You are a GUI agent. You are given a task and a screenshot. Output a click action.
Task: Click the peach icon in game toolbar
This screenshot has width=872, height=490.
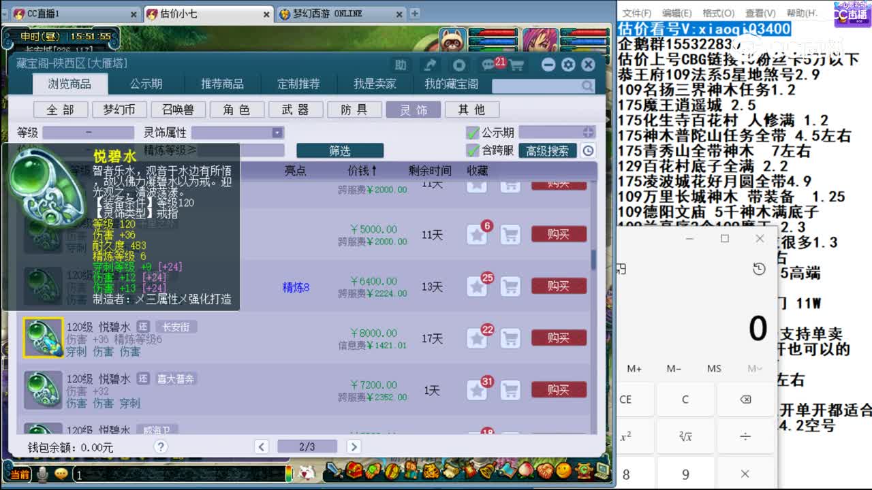coord(525,470)
